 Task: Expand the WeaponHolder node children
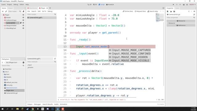tap(4, 26)
